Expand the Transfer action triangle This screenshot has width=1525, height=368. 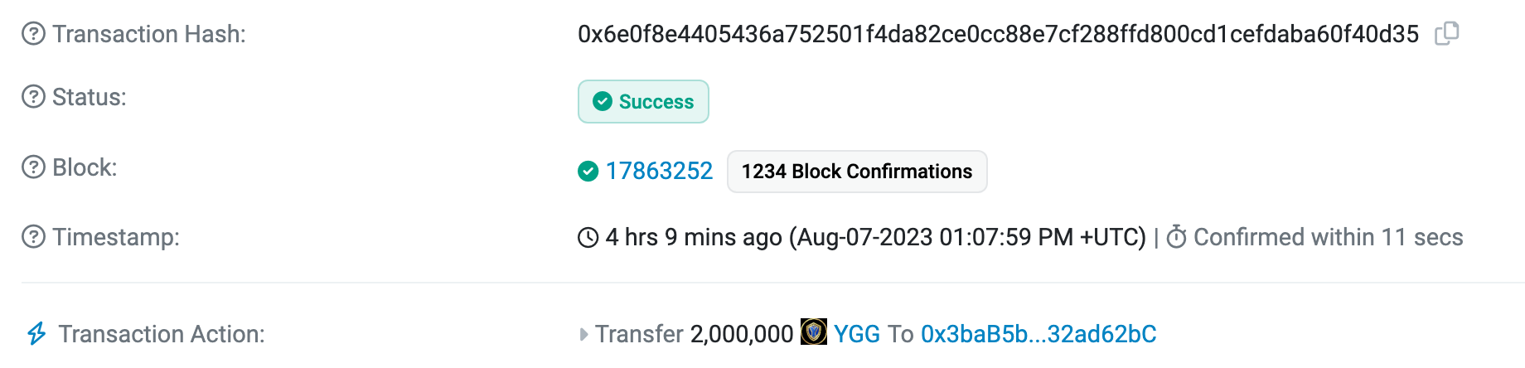(583, 334)
